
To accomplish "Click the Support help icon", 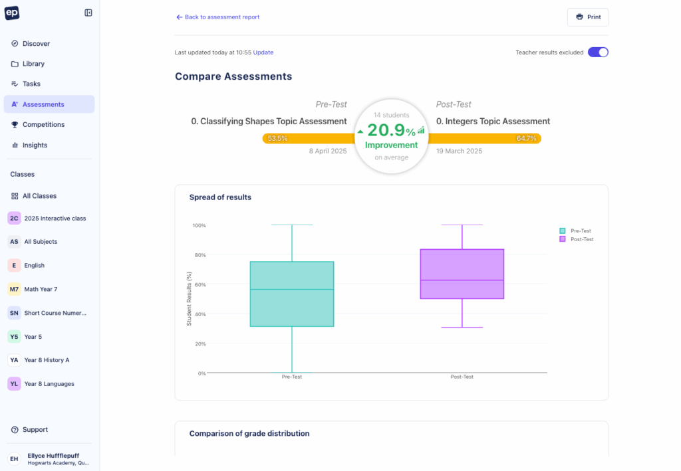I will pyautogui.click(x=15, y=430).
